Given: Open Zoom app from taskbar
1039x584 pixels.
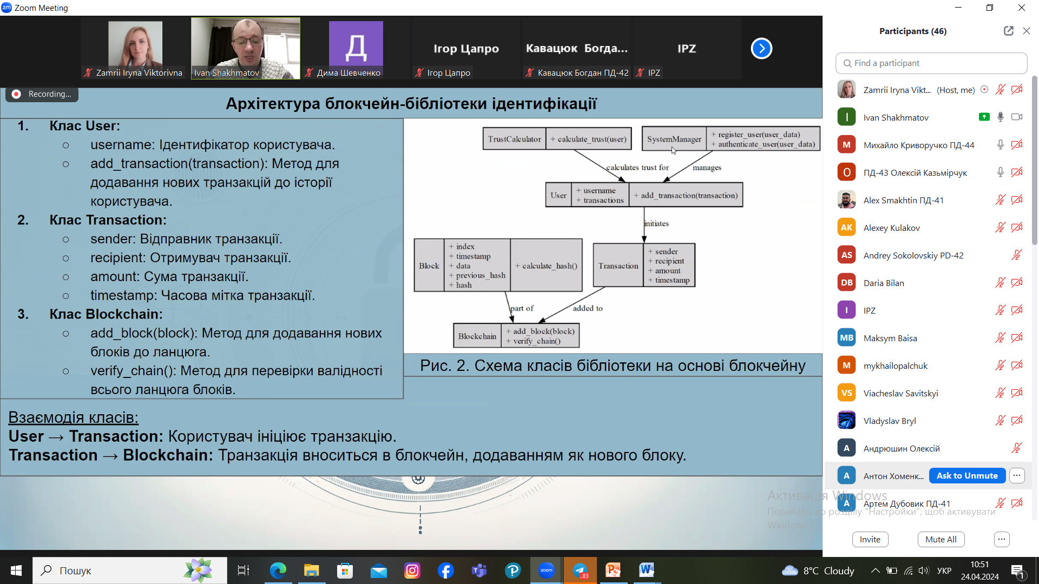Looking at the screenshot, I should 546,570.
